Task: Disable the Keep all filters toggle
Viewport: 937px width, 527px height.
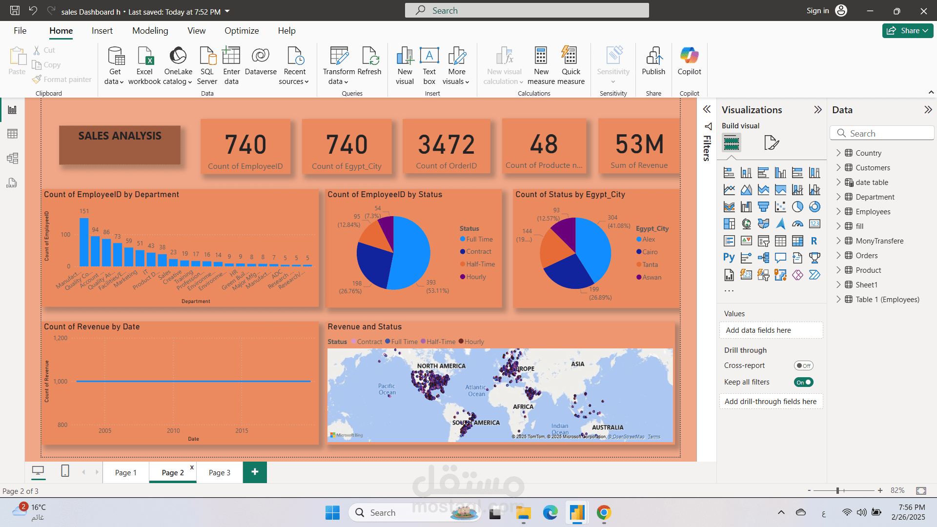Action: click(803, 382)
